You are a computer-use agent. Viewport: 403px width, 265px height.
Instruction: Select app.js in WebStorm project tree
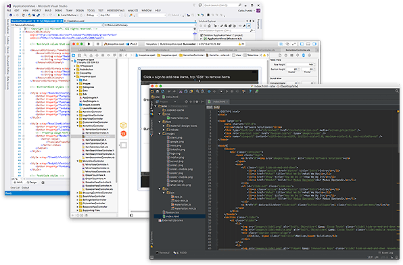[176, 197]
